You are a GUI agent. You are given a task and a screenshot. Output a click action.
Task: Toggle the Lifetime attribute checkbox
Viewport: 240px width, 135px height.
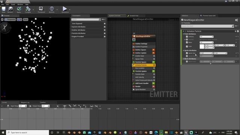pyautogui.click(x=187, y=37)
